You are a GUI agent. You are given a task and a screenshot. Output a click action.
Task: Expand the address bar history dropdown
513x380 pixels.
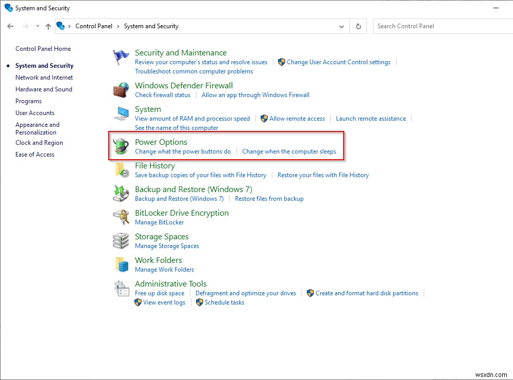point(342,27)
